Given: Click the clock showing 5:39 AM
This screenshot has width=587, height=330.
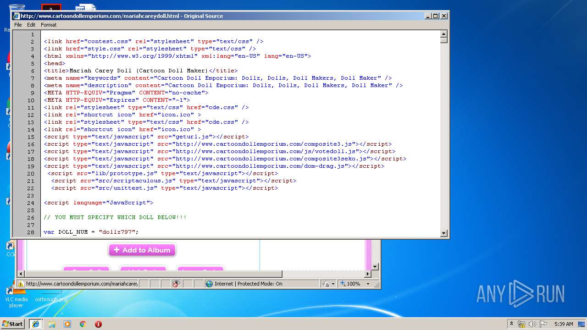Looking at the screenshot, I should click(x=564, y=324).
